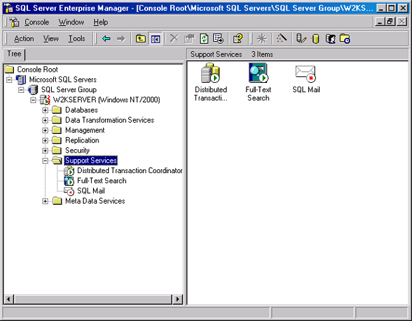Minimize the inner console child window
This screenshot has width=412, height=321.
click(x=379, y=21)
